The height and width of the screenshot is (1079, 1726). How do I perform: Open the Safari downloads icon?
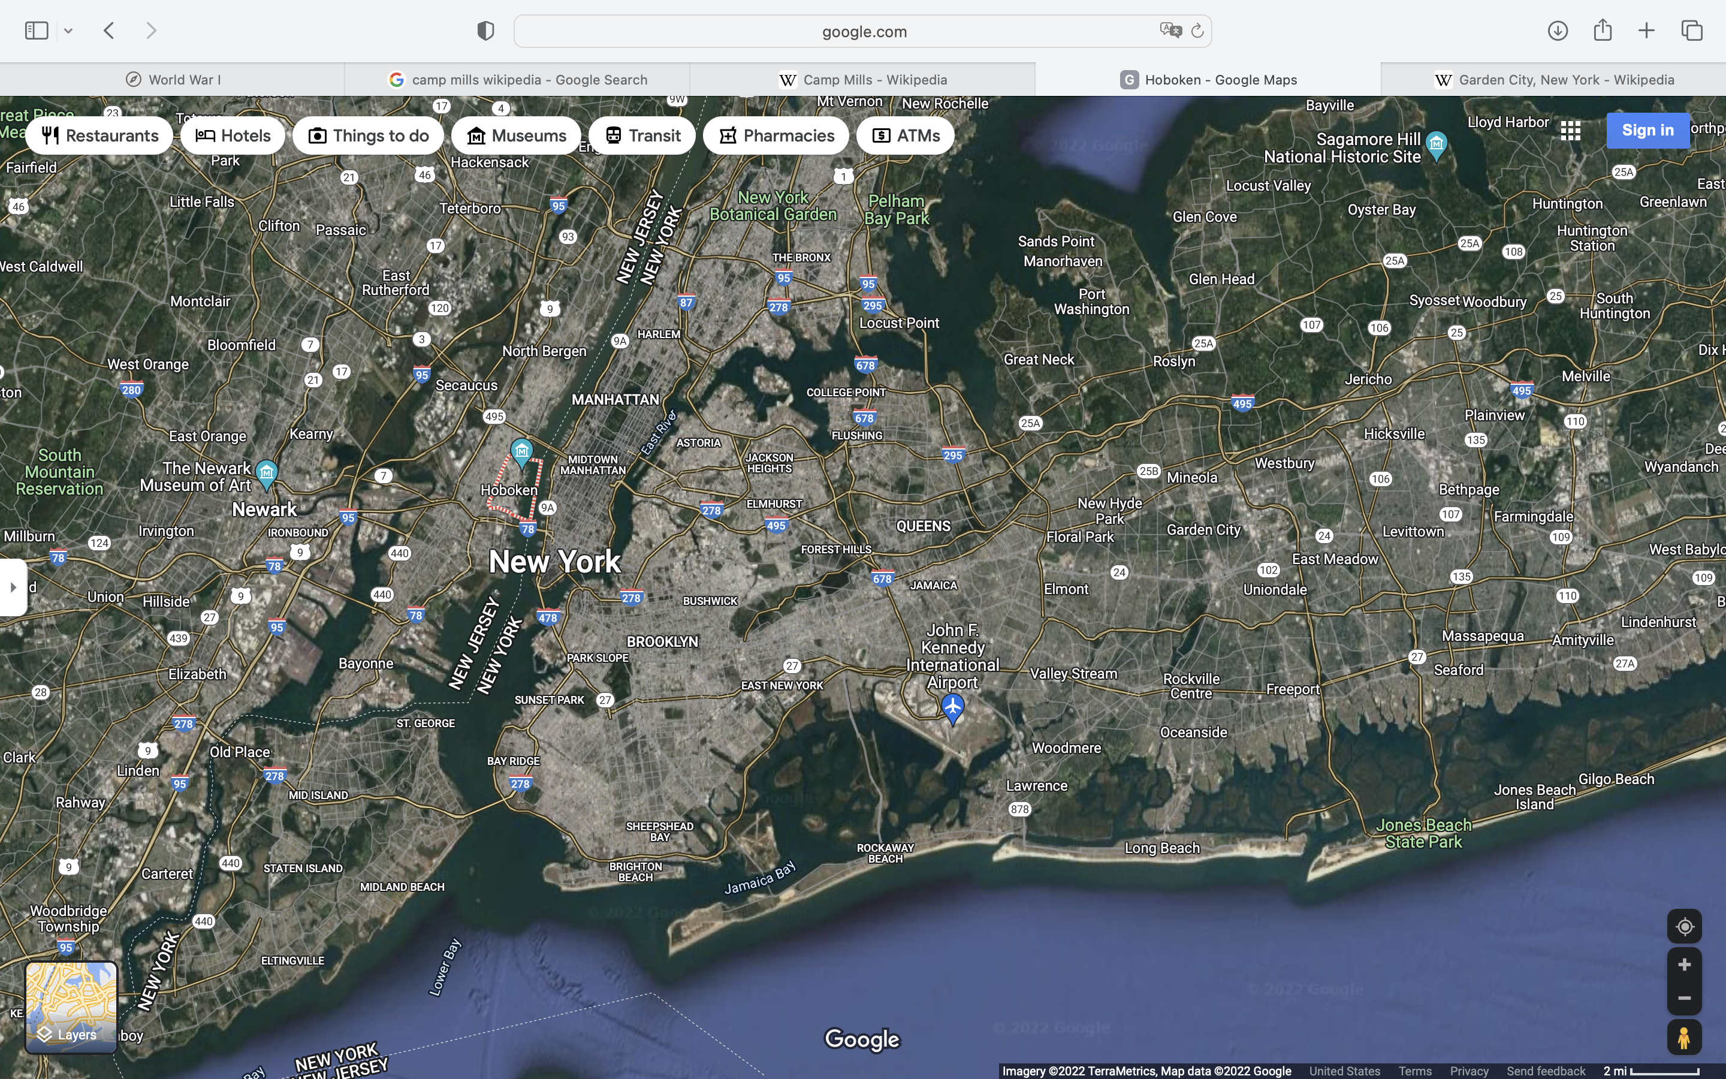point(1557,31)
